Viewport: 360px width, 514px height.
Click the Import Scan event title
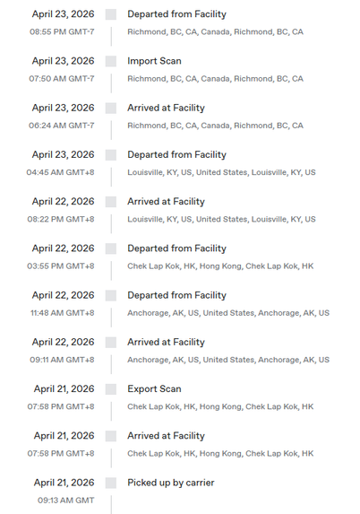(154, 61)
